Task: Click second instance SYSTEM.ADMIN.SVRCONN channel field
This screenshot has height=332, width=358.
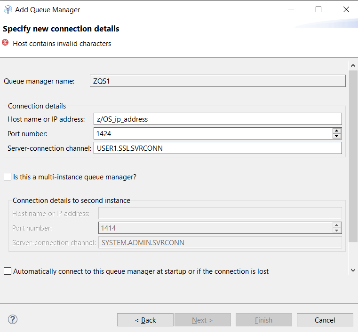Action: [220, 242]
